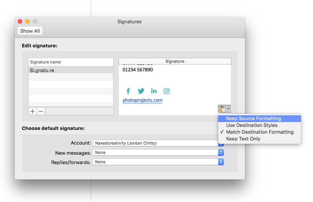313x202 pixels.
Task: Click the yellow minimize window button
Action: 27,22
